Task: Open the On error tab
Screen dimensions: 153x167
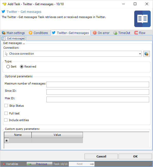Action: pos(101,33)
